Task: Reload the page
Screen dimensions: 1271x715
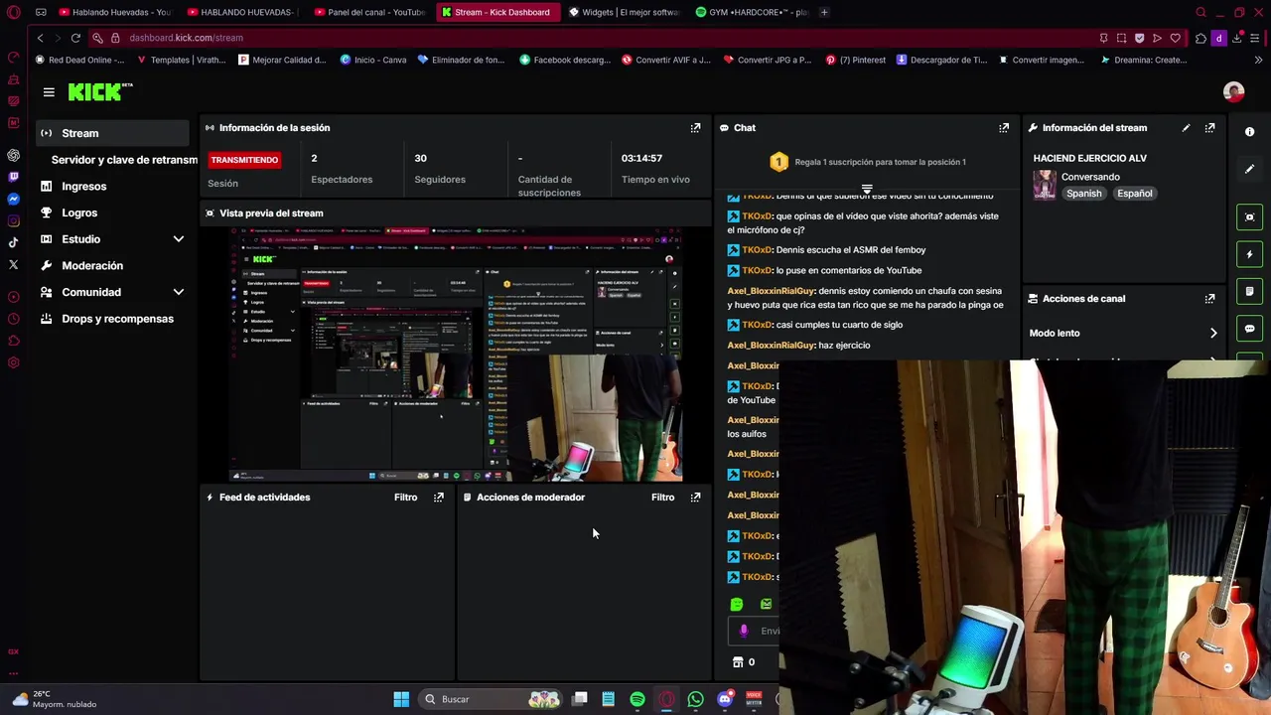Action: (75, 38)
